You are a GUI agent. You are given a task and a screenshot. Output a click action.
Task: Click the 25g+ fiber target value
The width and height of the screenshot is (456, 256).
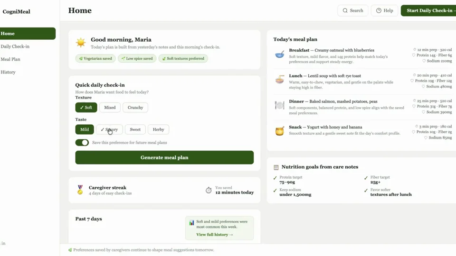[x=375, y=182]
